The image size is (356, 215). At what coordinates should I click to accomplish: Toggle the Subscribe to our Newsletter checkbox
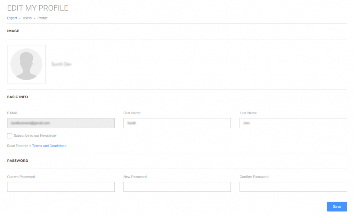coord(9,135)
